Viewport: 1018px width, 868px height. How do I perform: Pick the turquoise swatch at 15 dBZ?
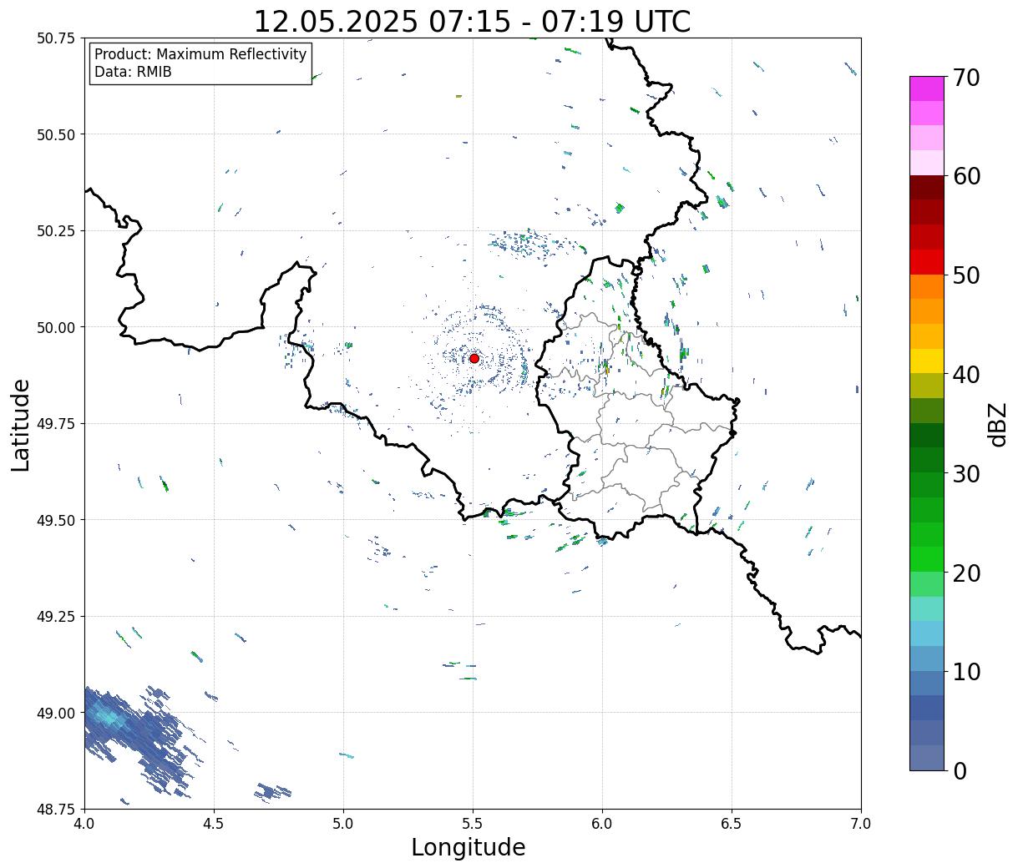click(x=927, y=608)
